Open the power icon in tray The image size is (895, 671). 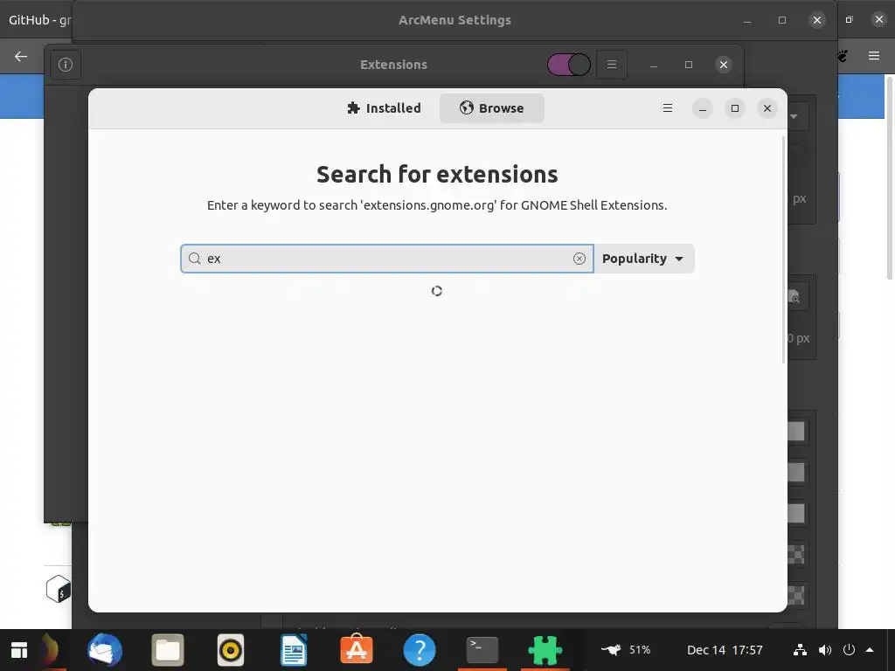(849, 650)
